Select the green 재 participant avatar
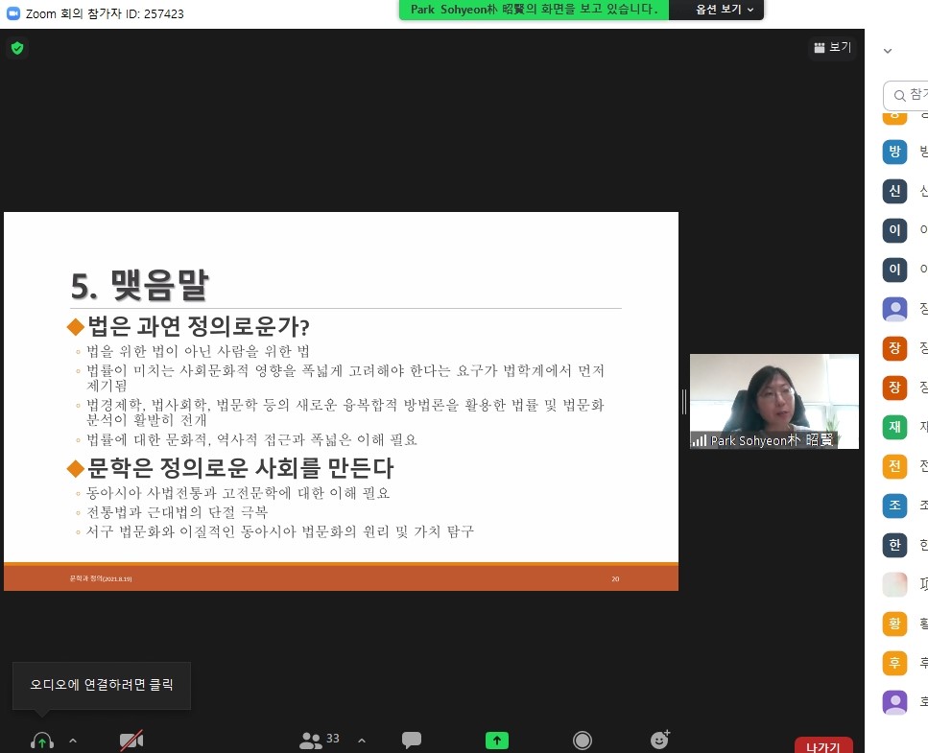The image size is (928, 753). [894, 427]
